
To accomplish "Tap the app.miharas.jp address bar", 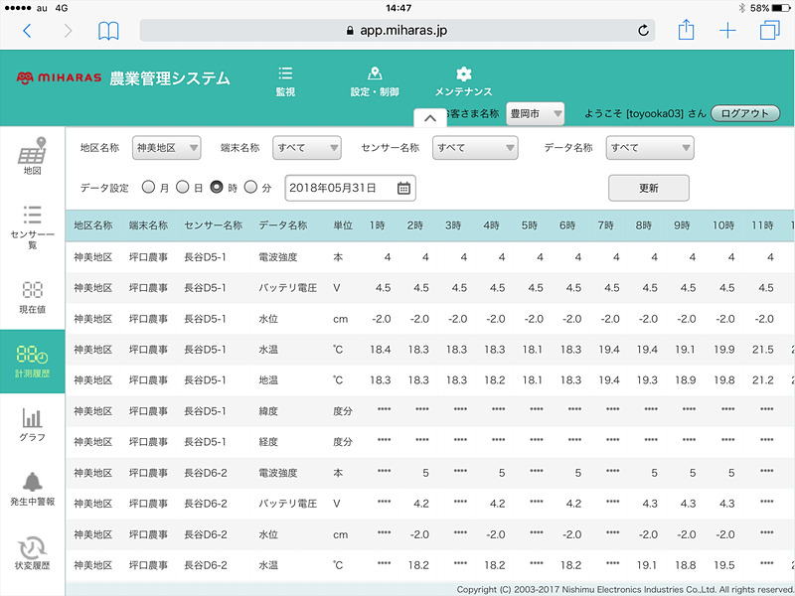I will click(x=397, y=31).
